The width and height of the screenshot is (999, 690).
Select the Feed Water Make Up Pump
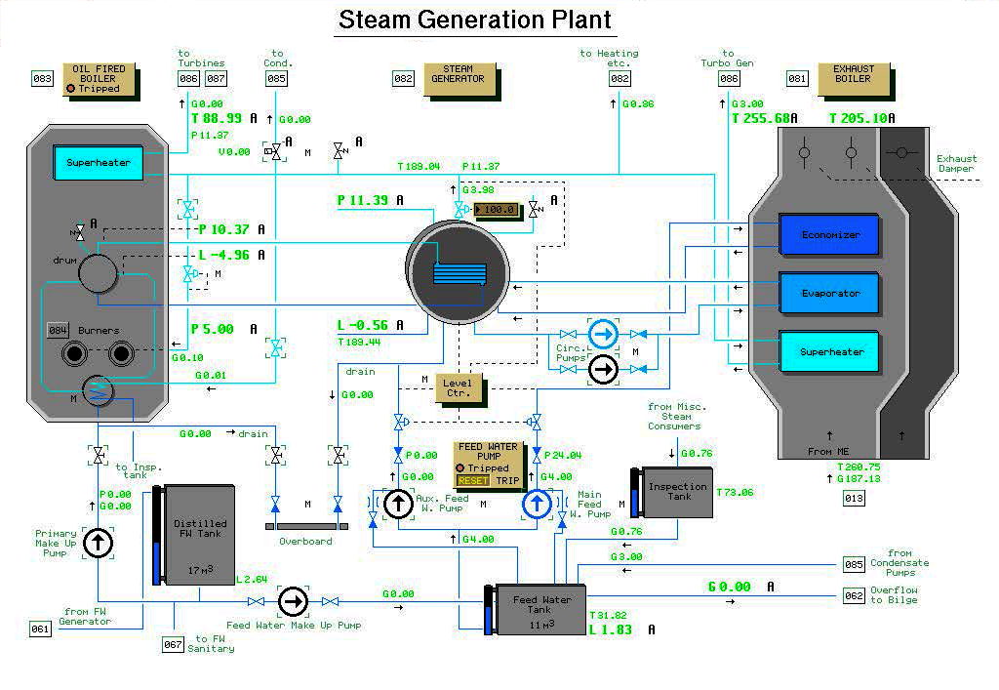pos(293,602)
